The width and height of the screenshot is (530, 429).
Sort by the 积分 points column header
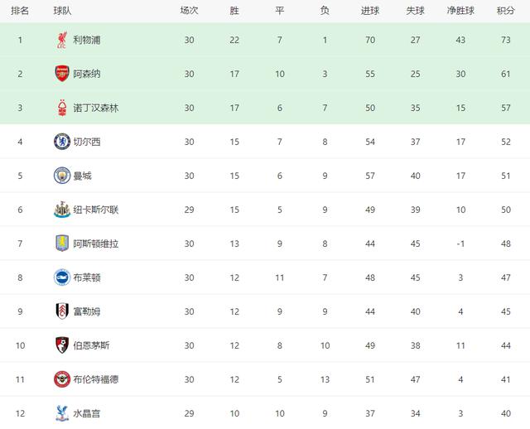(505, 11)
